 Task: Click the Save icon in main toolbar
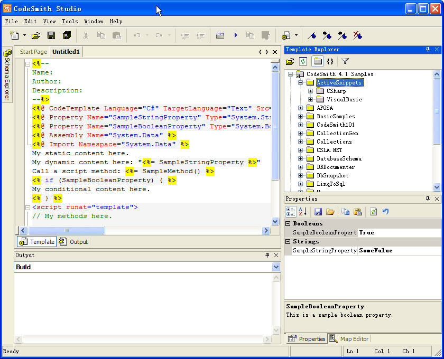(51, 35)
